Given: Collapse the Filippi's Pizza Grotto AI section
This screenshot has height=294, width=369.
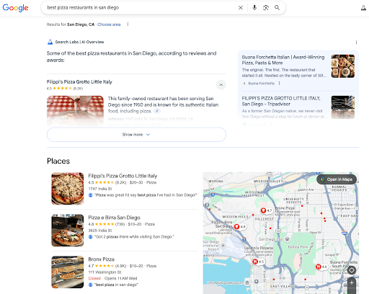Looking at the screenshot, I should point(221,85).
